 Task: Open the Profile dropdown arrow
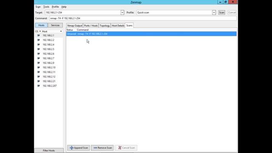click(214, 12)
